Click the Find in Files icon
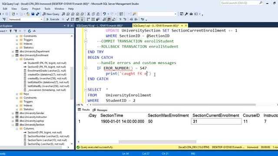The width and height of the screenshot is (278, 156). 134,14
